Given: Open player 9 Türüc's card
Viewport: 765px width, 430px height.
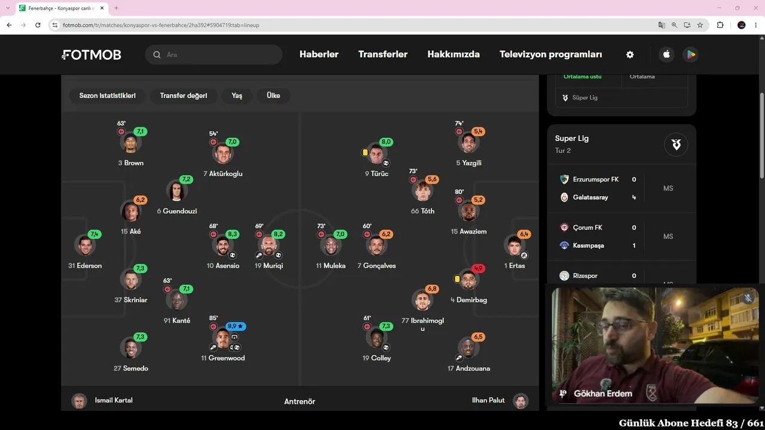Looking at the screenshot, I should [x=377, y=158].
